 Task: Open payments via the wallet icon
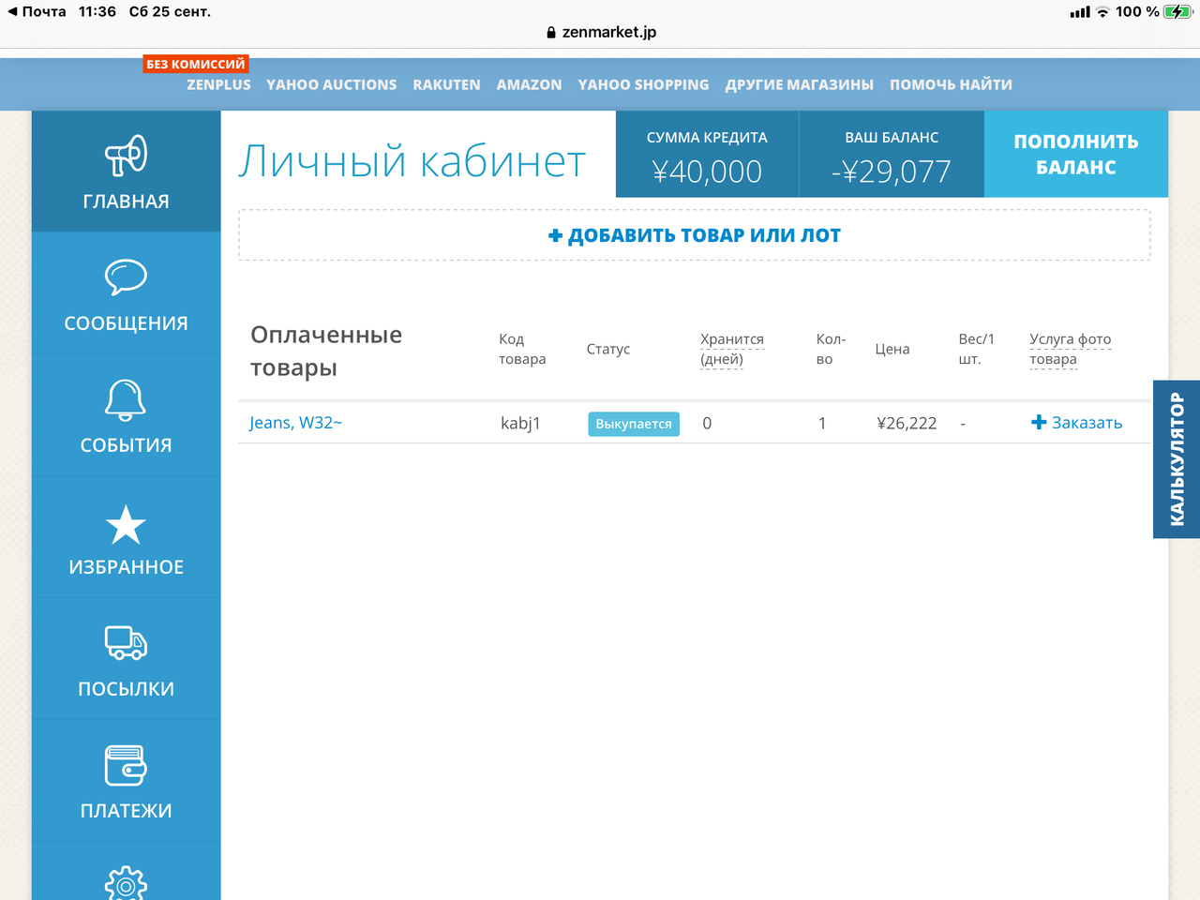pyautogui.click(x=126, y=766)
